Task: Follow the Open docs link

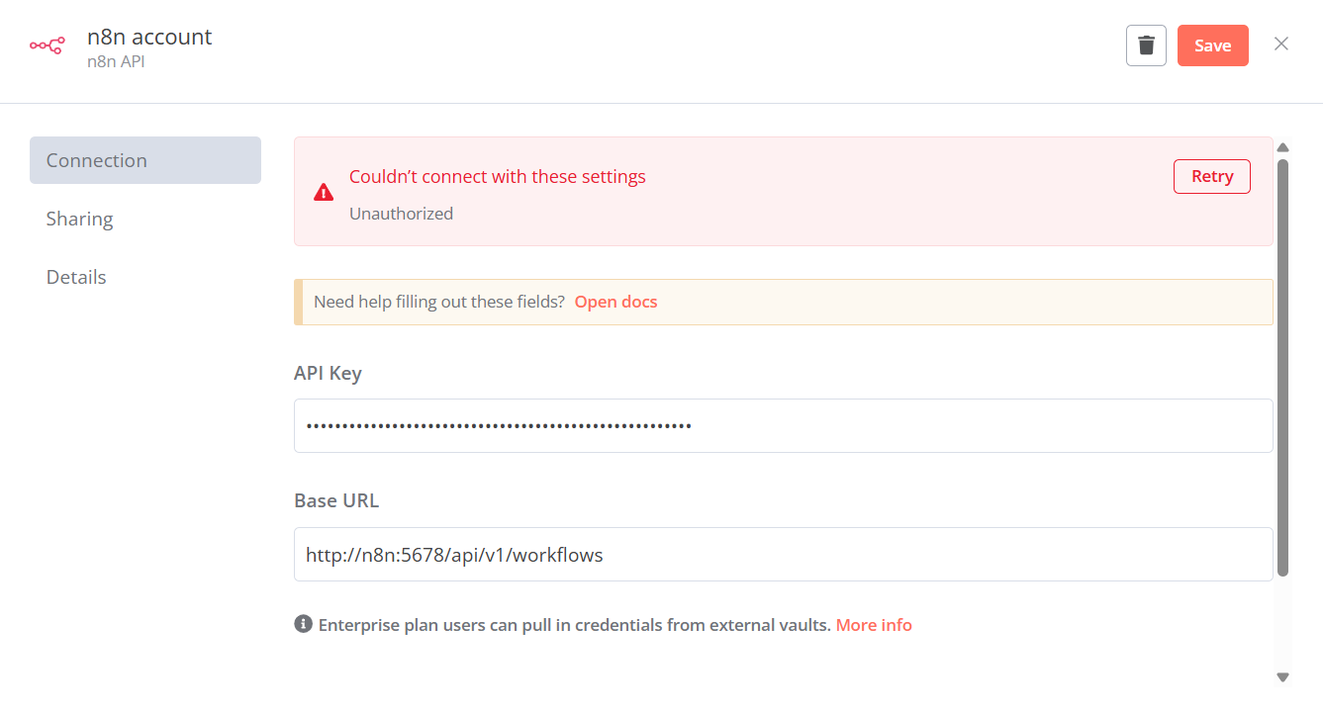Action: (x=615, y=302)
